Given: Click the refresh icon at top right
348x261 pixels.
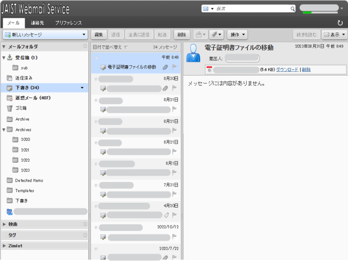Looking at the screenshot, I should click(340, 23).
